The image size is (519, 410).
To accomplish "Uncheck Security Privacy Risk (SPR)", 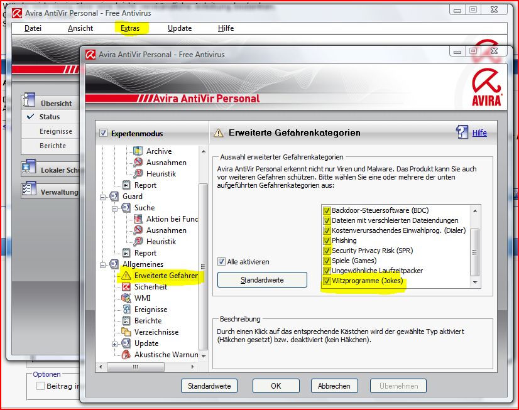I will (327, 251).
